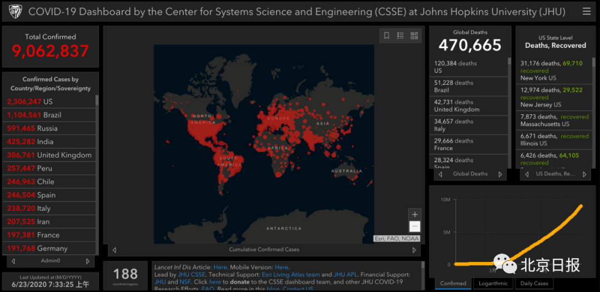Click the 29,666 deaths France entry

pos(469,144)
